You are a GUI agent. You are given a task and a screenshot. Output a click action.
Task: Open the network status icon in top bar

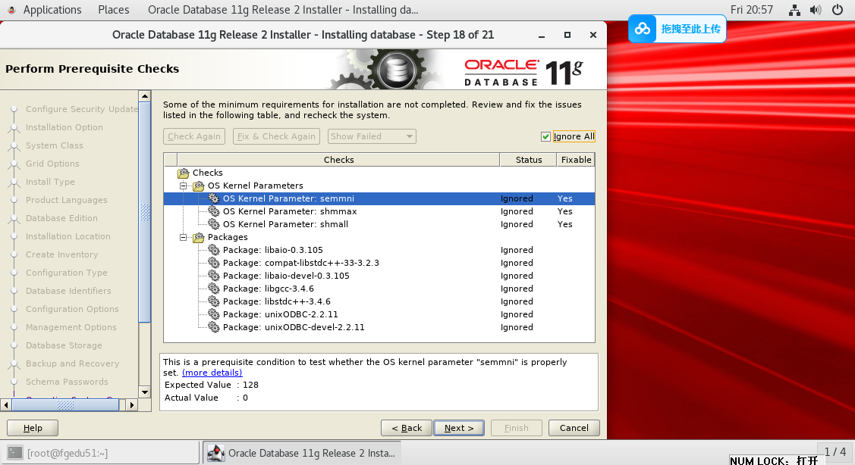click(x=794, y=10)
